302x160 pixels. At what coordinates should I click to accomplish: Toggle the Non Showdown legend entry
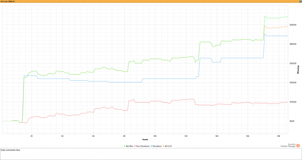click(x=142, y=146)
